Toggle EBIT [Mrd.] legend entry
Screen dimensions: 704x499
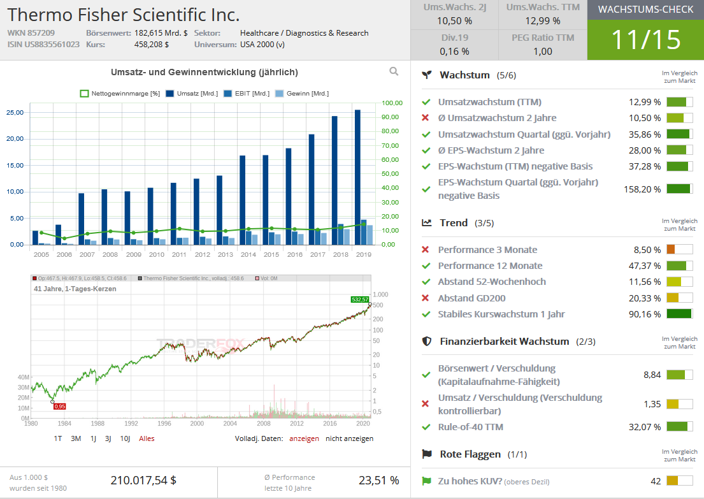pyautogui.click(x=247, y=94)
